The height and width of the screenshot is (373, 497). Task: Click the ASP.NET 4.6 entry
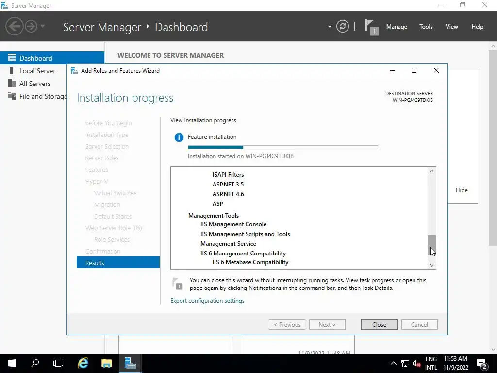228,194
